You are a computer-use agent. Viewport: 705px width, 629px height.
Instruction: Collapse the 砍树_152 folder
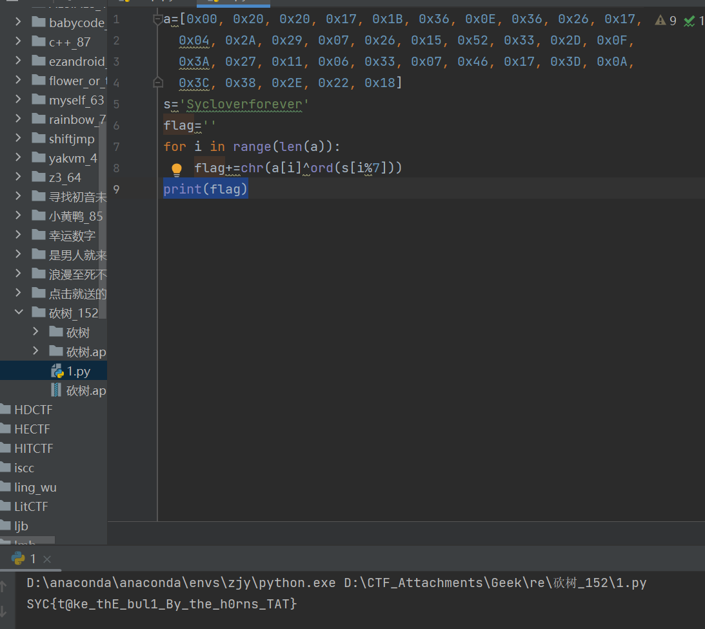19,313
